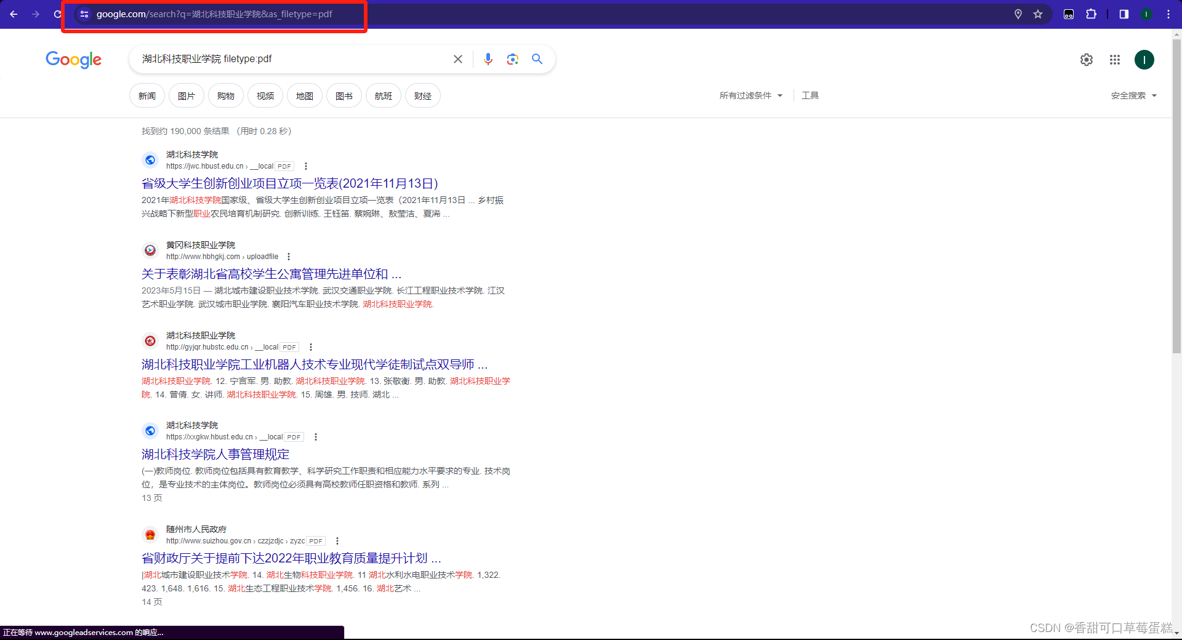Open more options for hbhgkj.com result
Image resolution: width=1182 pixels, height=640 pixels.
[x=289, y=257]
